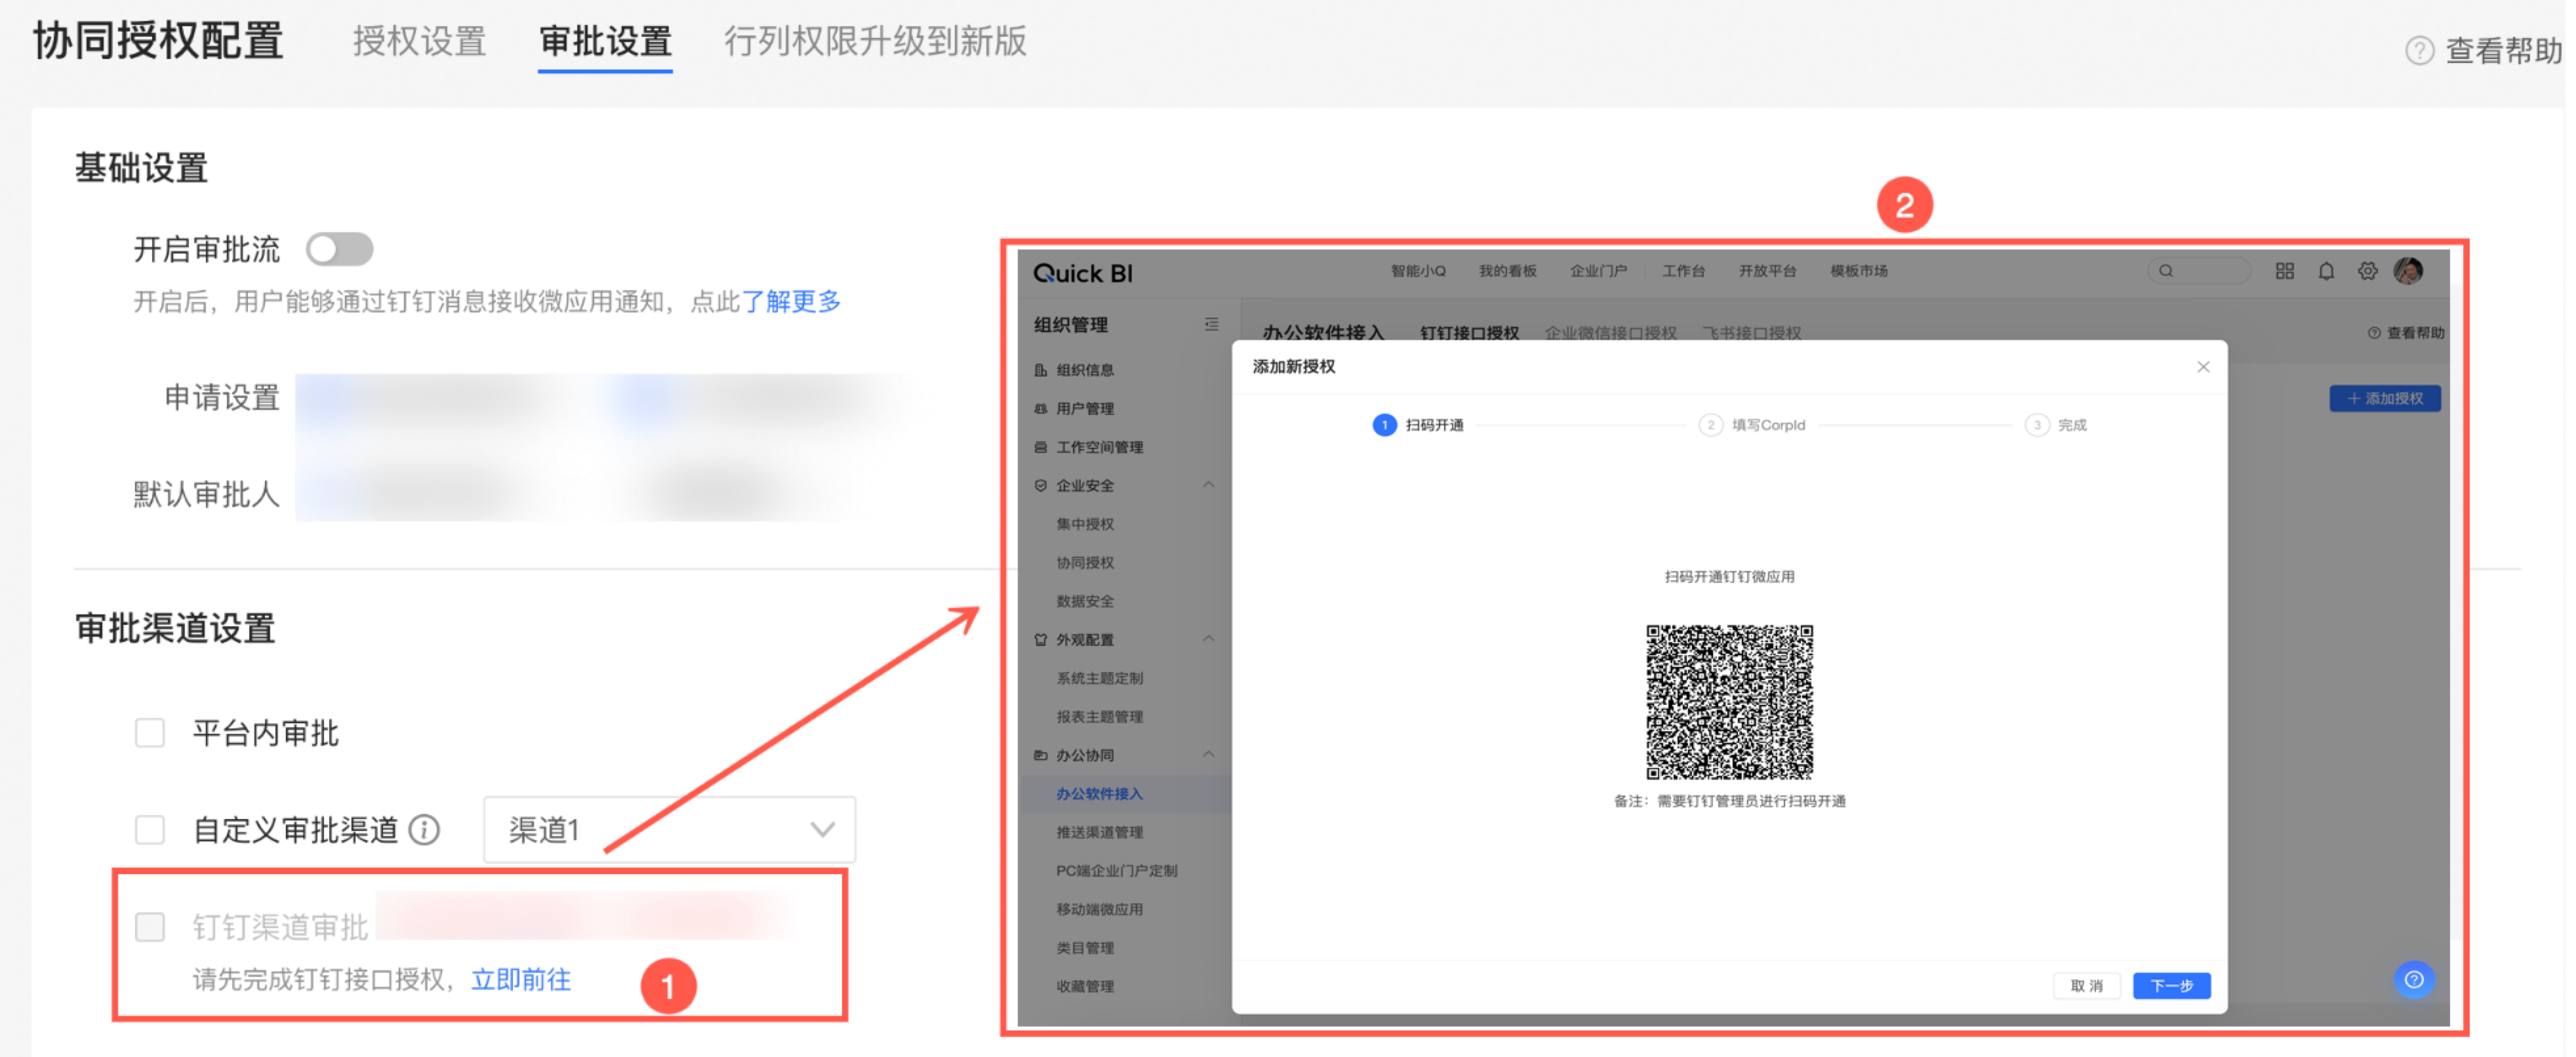Toggle the 开启审批流 switch

[340, 249]
